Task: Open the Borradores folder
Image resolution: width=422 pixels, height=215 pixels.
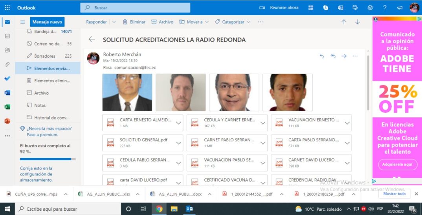Action: (48, 56)
